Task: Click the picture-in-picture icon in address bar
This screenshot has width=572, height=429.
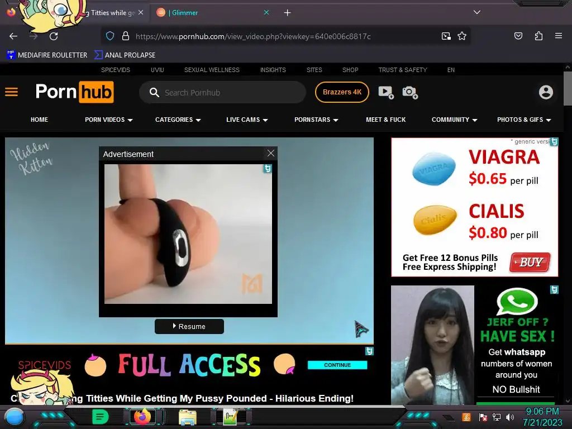Action: tap(446, 36)
